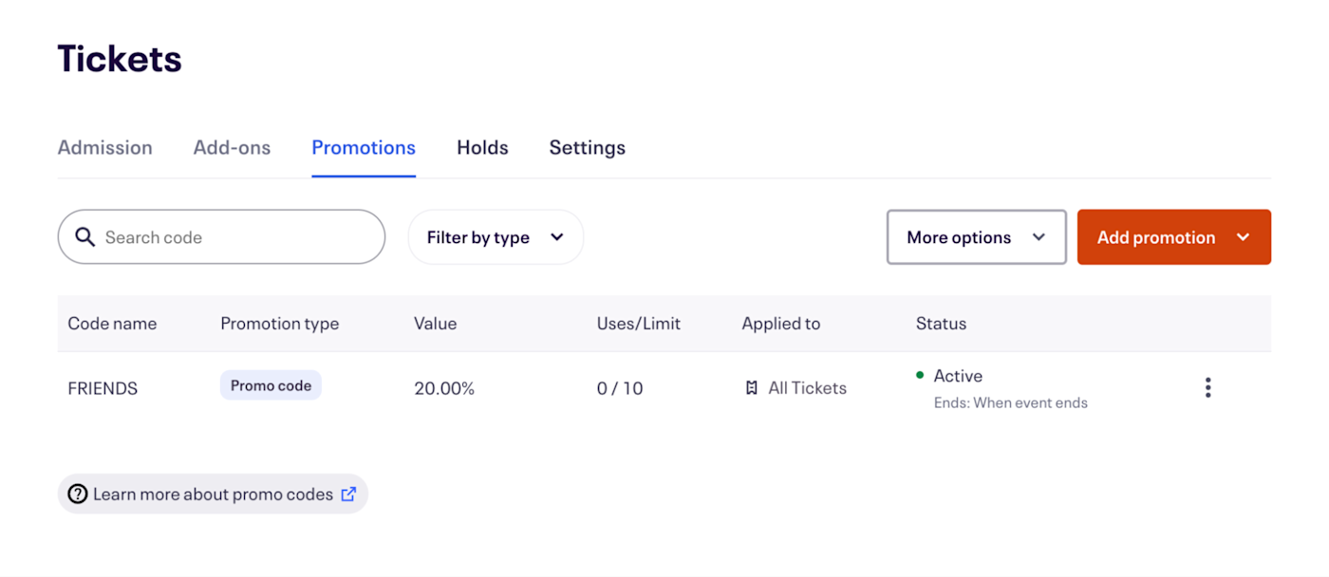Click the Promo code type badge
This screenshot has width=1329, height=577.
pyautogui.click(x=271, y=385)
